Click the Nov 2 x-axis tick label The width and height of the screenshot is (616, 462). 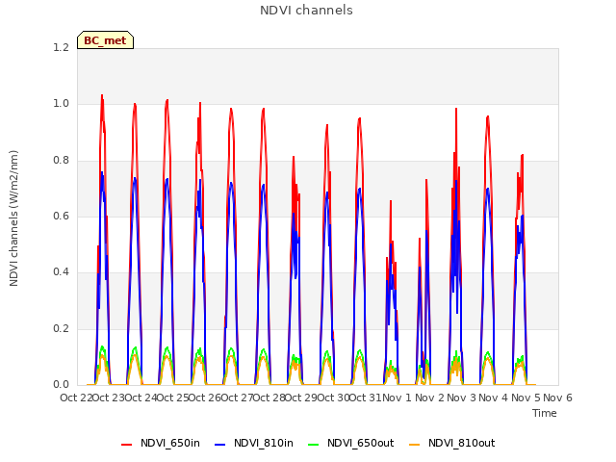coord(429,398)
